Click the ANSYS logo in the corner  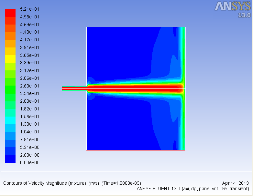233,6
